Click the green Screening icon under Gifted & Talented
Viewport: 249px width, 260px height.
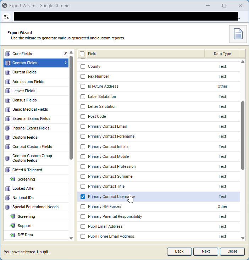pyautogui.click(x=13, y=179)
